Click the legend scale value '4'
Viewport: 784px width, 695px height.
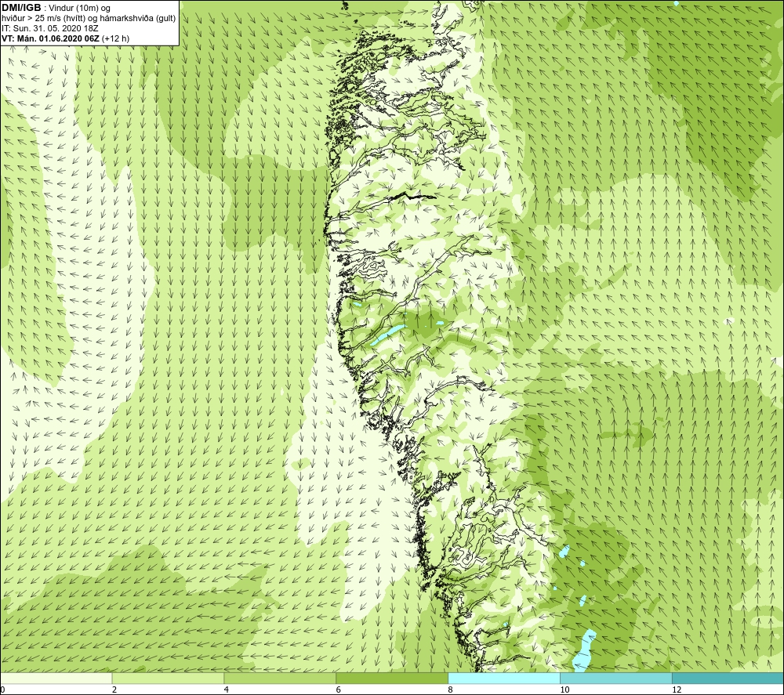click(x=226, y=690)
